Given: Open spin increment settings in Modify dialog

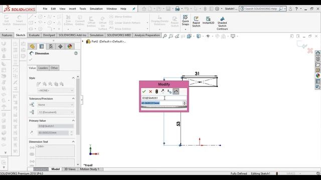Looking at the screenshot, I should point(170,91).
